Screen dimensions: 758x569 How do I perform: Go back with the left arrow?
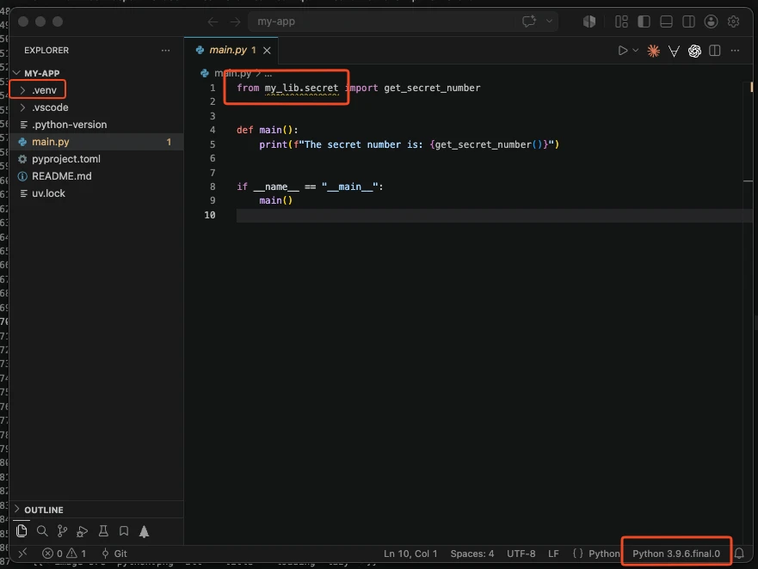click(x=213, y=21)
